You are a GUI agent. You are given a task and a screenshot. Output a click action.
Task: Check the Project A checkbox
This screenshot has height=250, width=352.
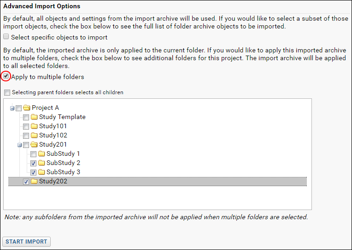[18, 108]
